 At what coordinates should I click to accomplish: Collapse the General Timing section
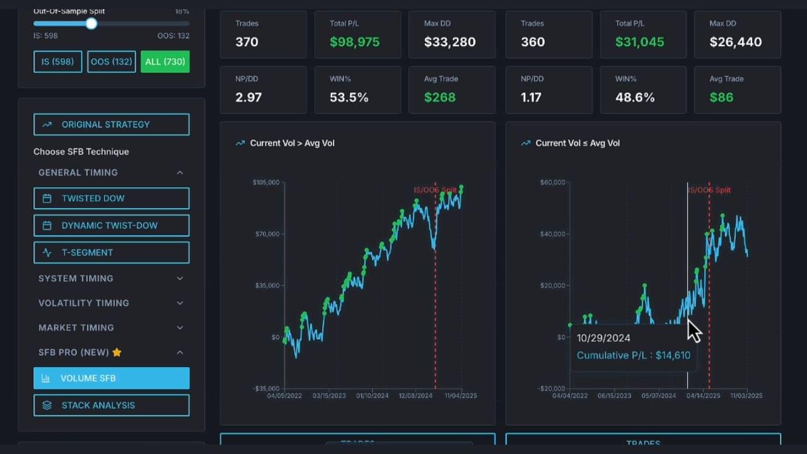pos(180,173)
